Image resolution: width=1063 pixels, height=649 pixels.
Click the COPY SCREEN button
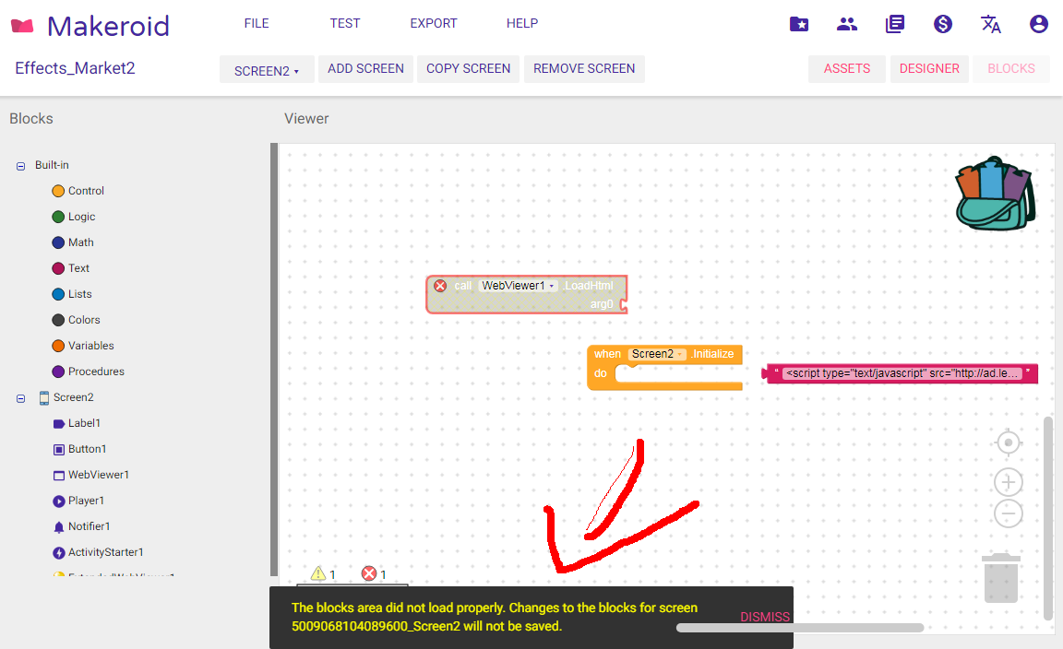point(468,69)
